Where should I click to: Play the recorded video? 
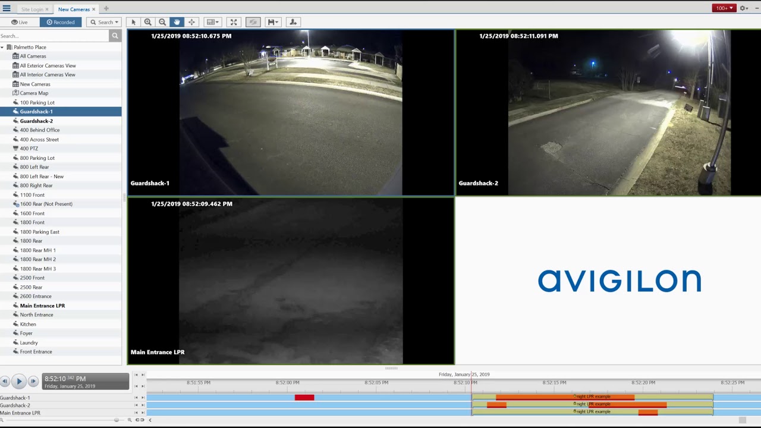[19, 382]
